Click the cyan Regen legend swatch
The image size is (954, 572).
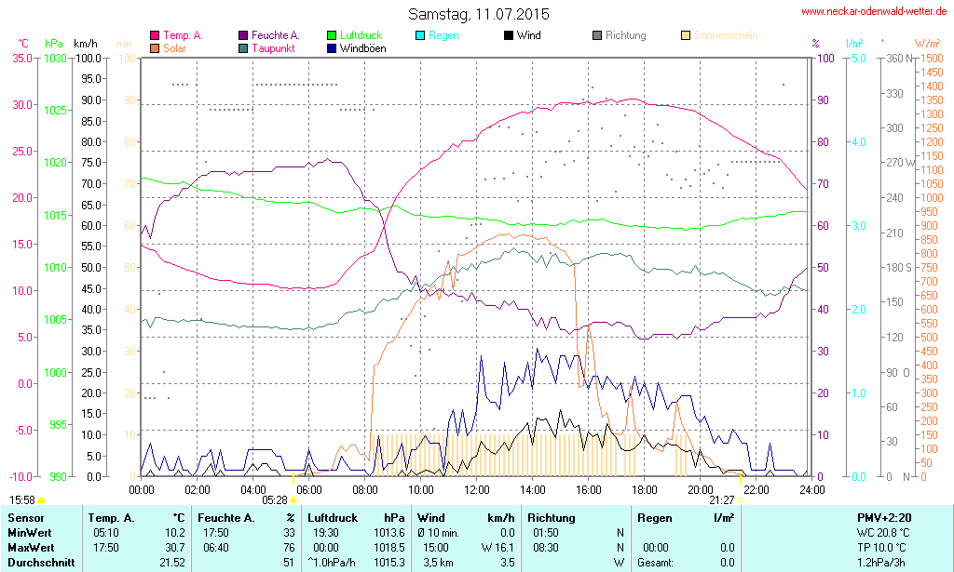tap(420, 35)
